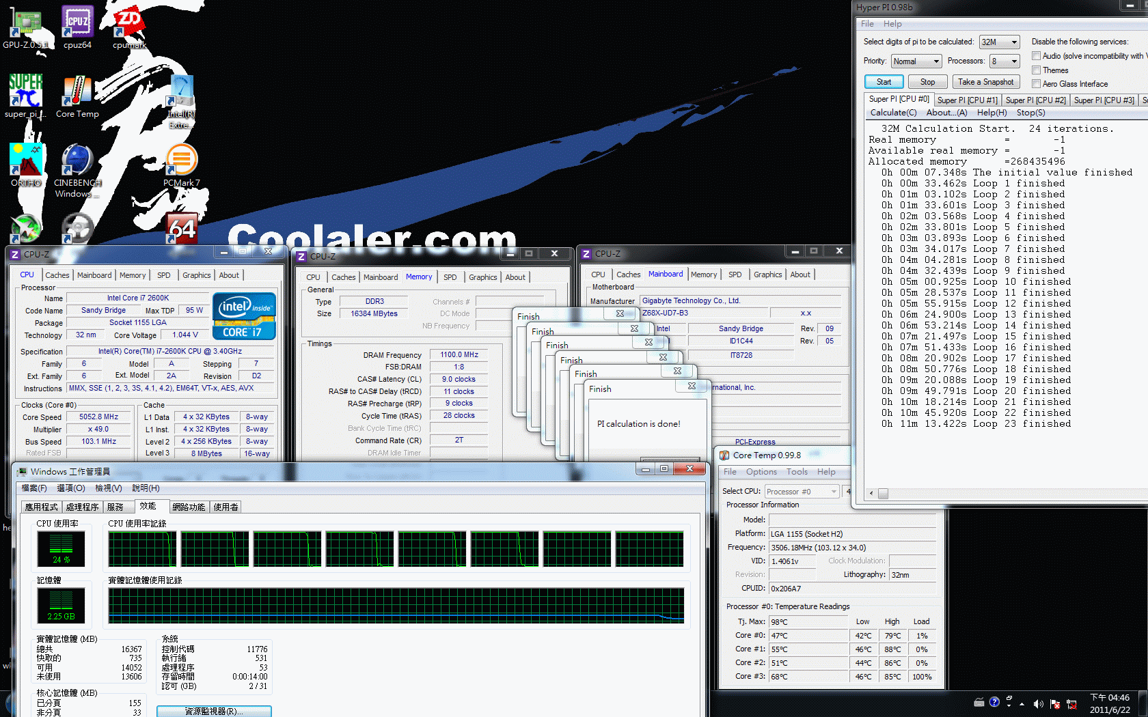Open the Processors 8 dropdown
This screenshot has height=717, width=1148.
pyautogui.click(x=1004, y=61)
